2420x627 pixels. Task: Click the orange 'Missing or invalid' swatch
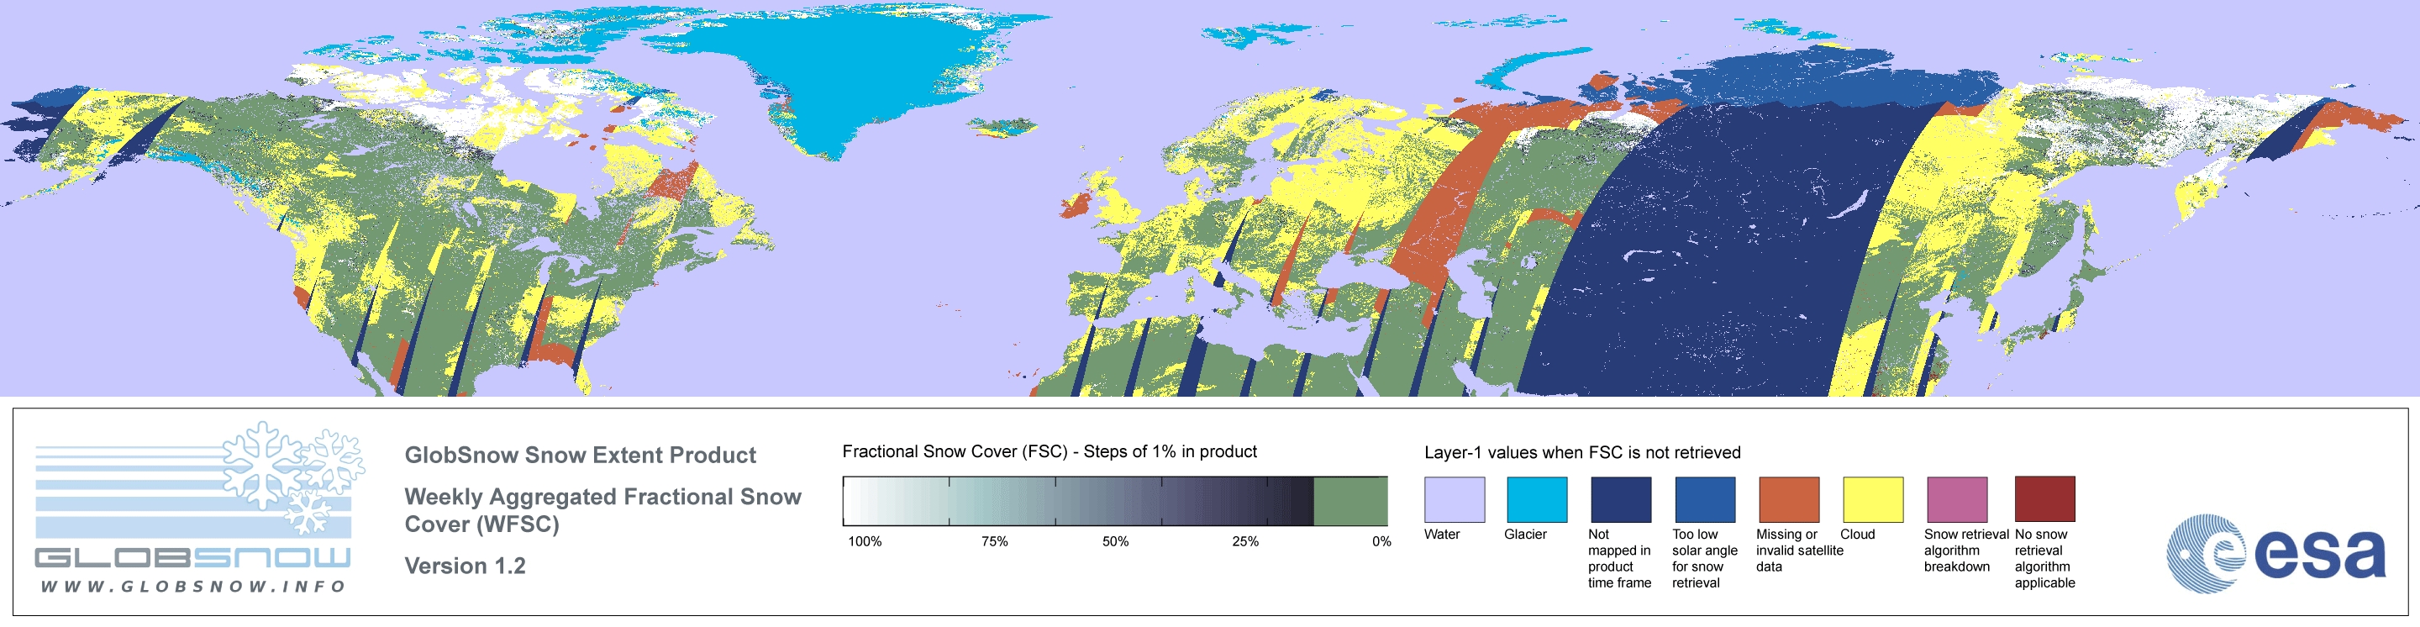coord(1789,499)
